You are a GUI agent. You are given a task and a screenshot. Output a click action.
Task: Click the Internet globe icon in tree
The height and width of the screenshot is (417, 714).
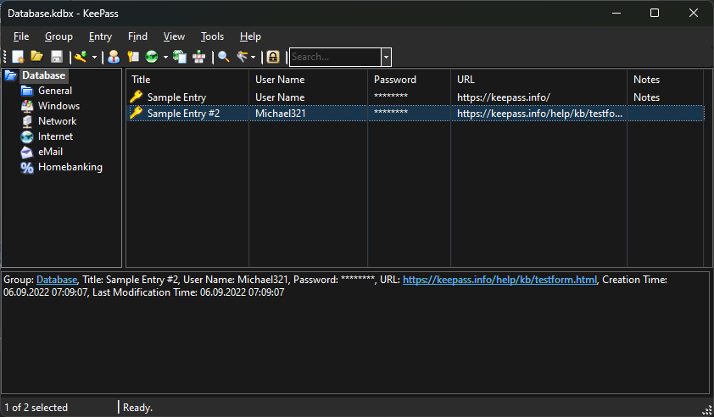tap(27, 136)
